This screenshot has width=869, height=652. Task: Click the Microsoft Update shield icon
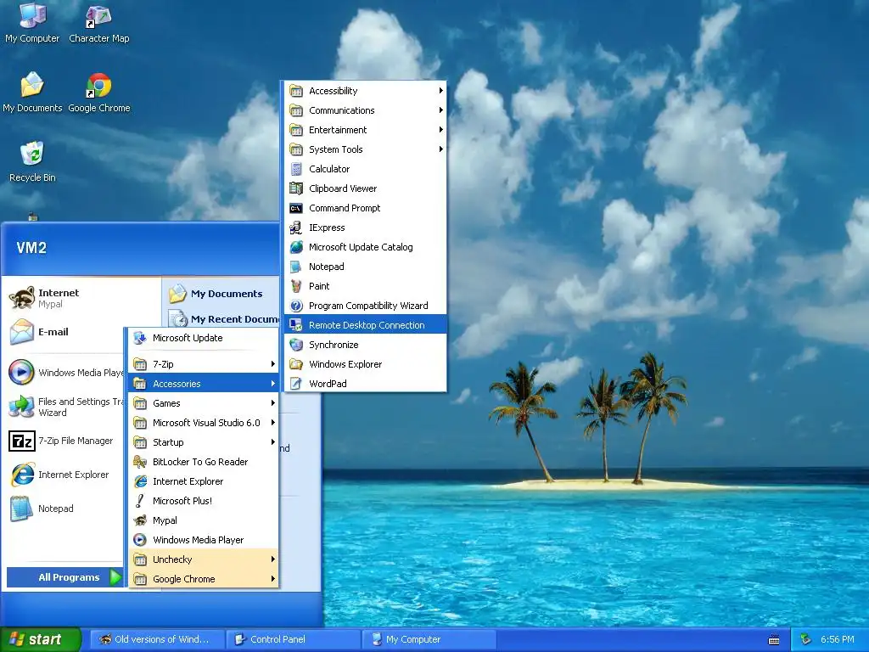pyautogui.click(x=140, y=338)
